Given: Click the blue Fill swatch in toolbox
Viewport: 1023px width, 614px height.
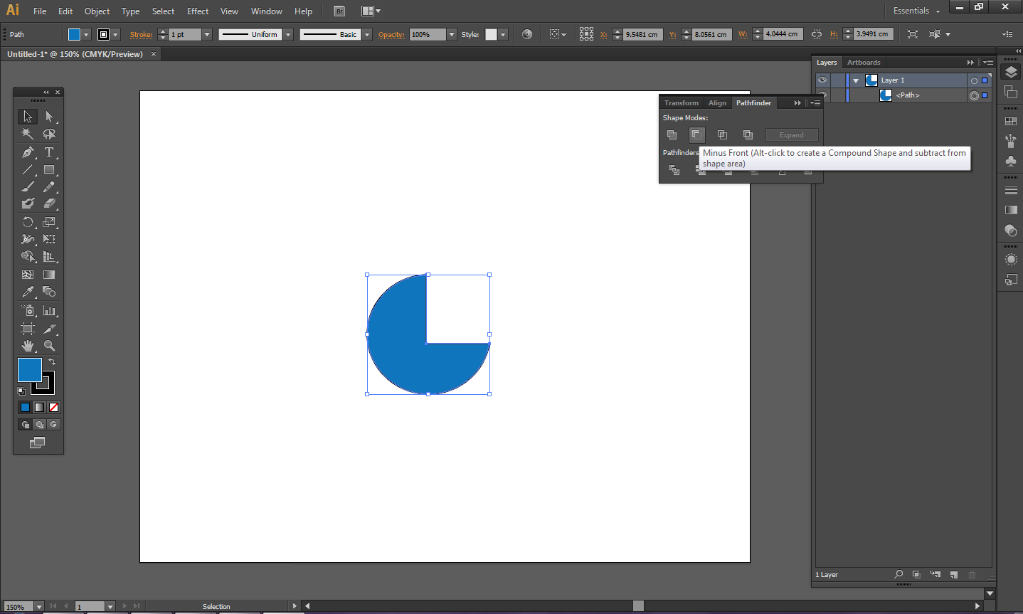Looking at the screenshot, I should (28, 369).
